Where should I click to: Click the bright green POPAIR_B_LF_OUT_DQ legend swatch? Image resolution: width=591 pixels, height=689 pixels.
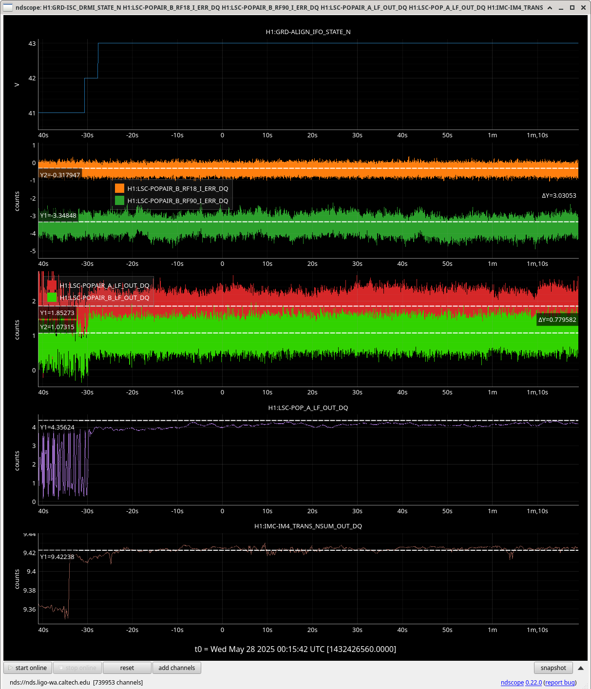pyautogui.click(x=52, y=298)
